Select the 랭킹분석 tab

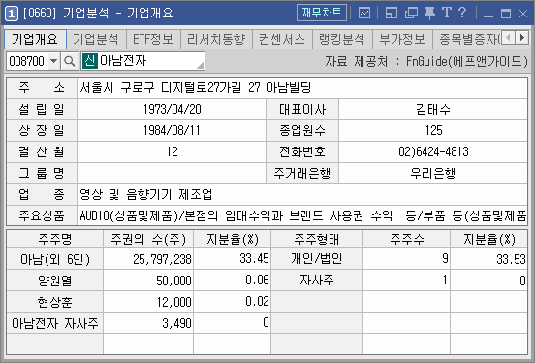point(342,39)
